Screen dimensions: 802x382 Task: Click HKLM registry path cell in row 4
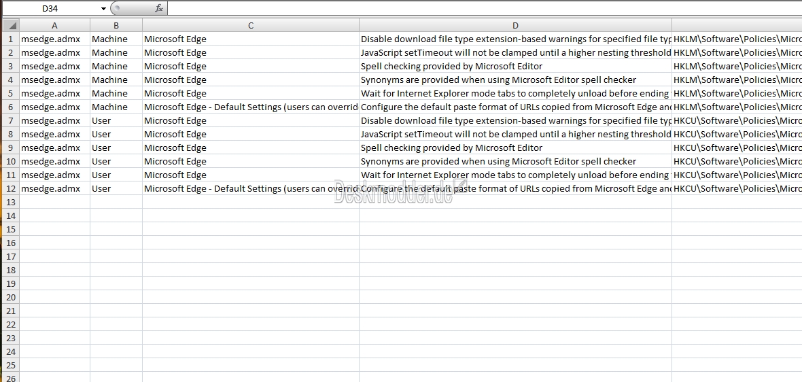pos(737,80)
